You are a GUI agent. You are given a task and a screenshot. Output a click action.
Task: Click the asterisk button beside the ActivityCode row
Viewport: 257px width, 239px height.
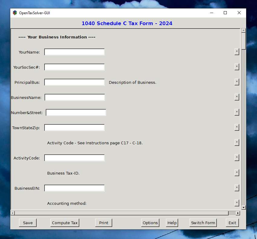(237, 158)
